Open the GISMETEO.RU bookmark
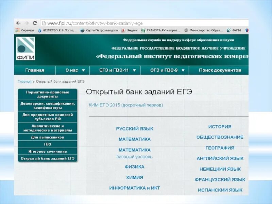The width and height of the screenshot is (272, 204). [x=57, y=30]
